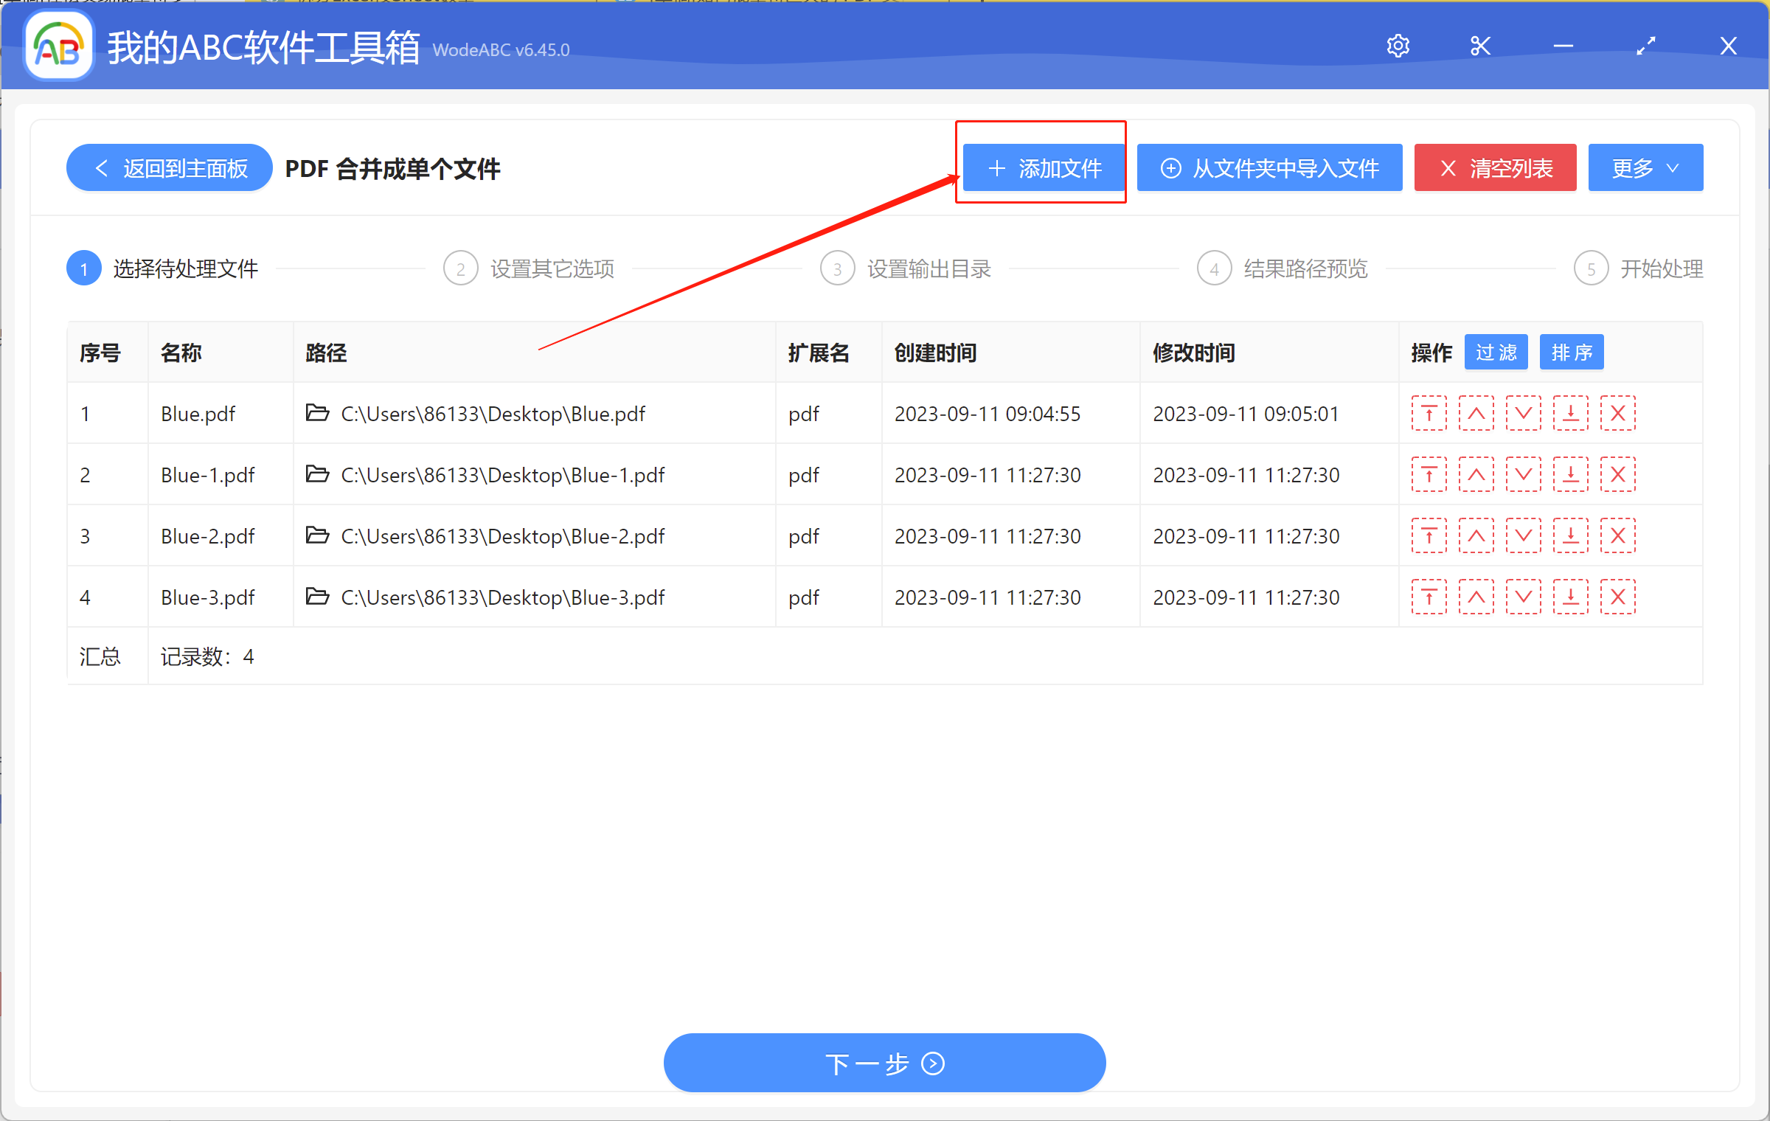Click the scissors icon in title bar
Viewport: 1770px width, 1121px height.
[x=1479, y=45]
